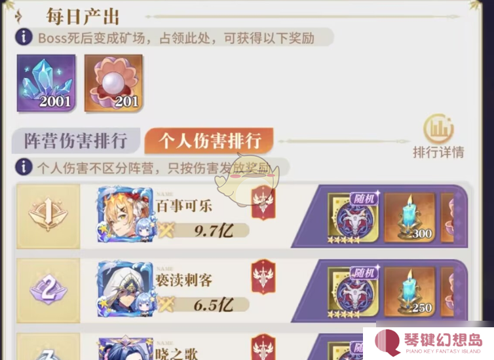Image resolution: width=494 pixels, height=360 pixels.
Task: Tap the blue crystal 2001 reward icon
Action: pos(47,83)
